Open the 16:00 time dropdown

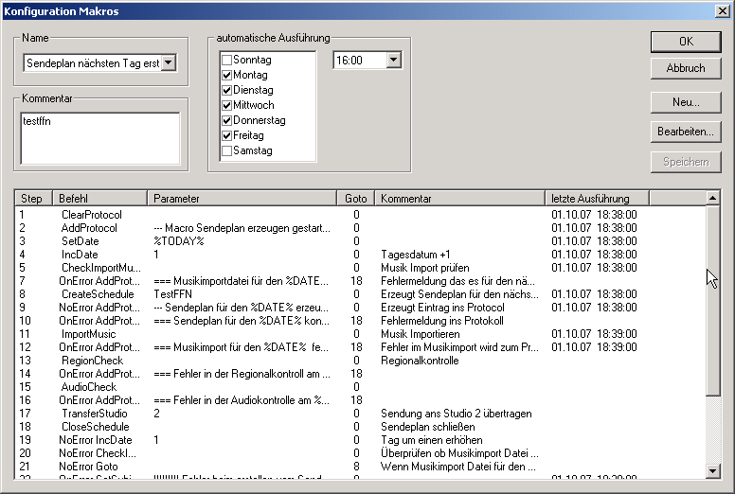pos(394,60)
